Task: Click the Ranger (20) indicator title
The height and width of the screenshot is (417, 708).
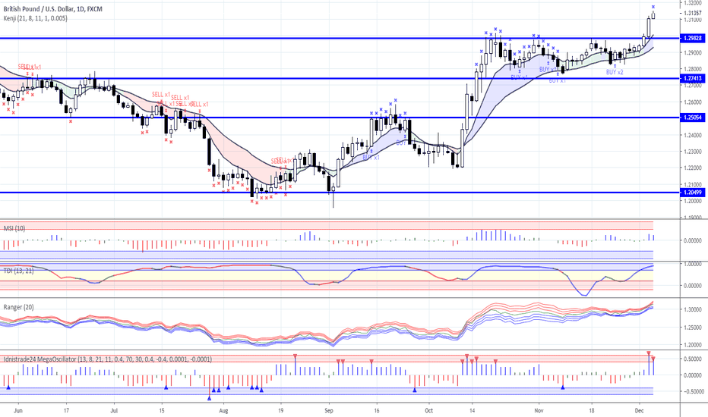Action: click(19, 307)
